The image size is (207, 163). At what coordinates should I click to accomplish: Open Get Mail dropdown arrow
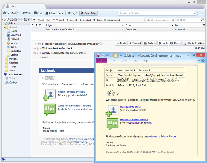18,13
